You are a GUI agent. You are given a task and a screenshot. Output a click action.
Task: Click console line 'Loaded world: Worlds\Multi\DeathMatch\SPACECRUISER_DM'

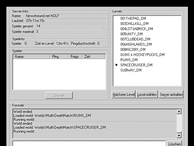tap(59, 127)
